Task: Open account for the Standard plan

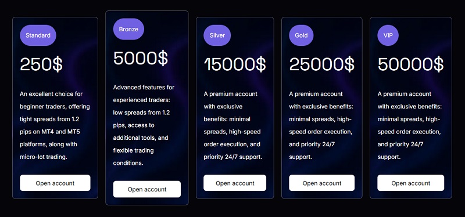Action: pyautogui.click(x=55, y=183)
